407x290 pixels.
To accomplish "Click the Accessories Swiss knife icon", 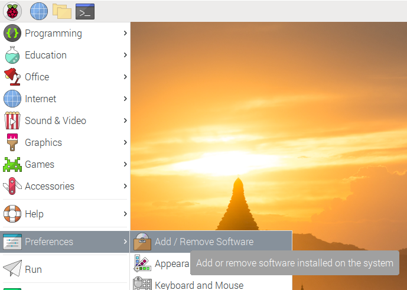I will coord(12,186).
